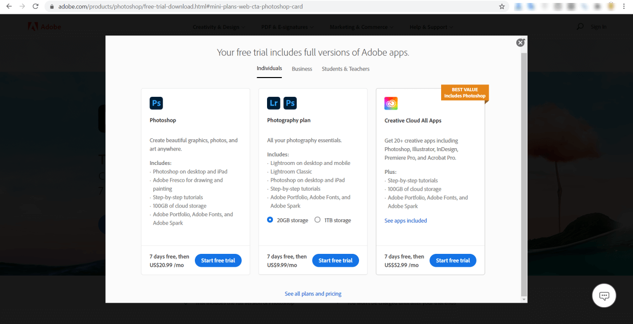Image resolution: width=633 pixels, height=324 pixels.
Task: Click the Creative Cloud All Apps title
Action: click(413, 121)
